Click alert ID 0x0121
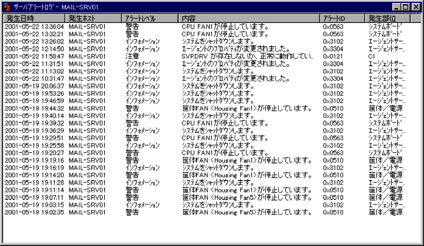 pos(333,57)
